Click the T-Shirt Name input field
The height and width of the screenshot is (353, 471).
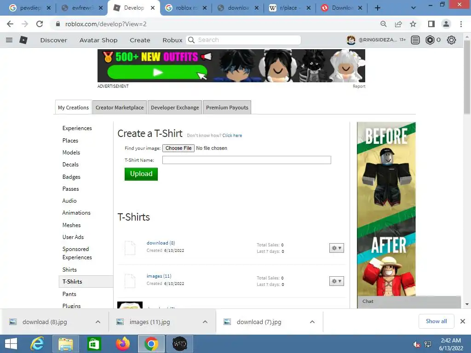coord(247,160)
